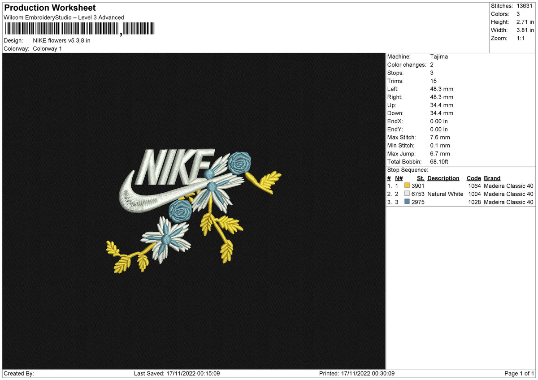Click the 'Code' column header
The image size is (538, 380).
point(473,178)
